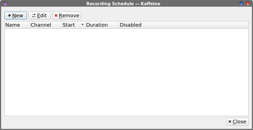This screenshot has height=130, width=253.
Task: Click the plus icon on the New button
Action: tap(9, 16)
